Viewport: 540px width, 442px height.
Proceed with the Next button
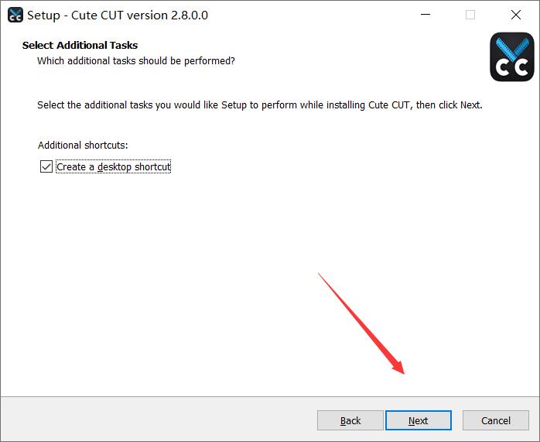pos(418,420)
